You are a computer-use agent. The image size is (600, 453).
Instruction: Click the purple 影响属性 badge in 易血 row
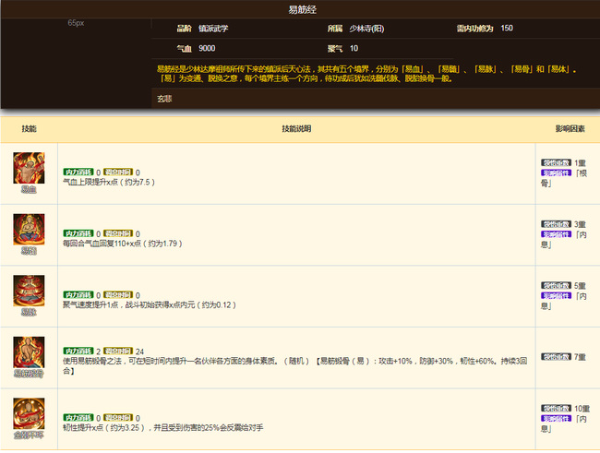(x=557, y=173)
